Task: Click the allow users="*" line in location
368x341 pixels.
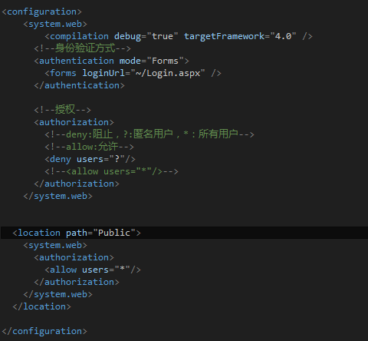Action: 93,270
